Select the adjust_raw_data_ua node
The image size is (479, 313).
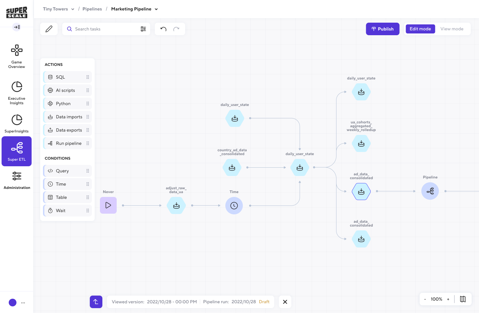click(176, 206)
